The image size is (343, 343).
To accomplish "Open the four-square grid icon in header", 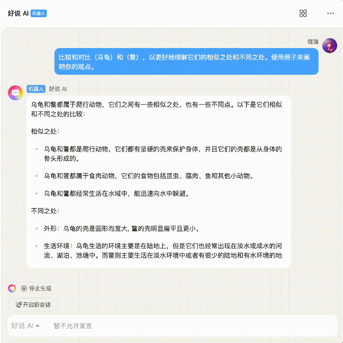I will tap(303, 13).
